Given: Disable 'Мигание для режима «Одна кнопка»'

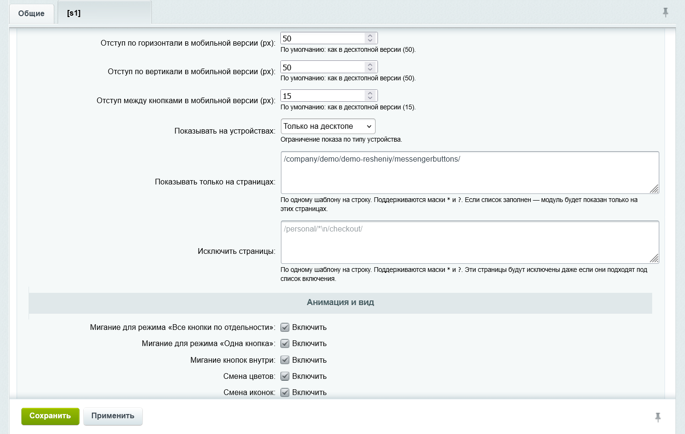Looking at the screenshot, I should click(285, 343).
